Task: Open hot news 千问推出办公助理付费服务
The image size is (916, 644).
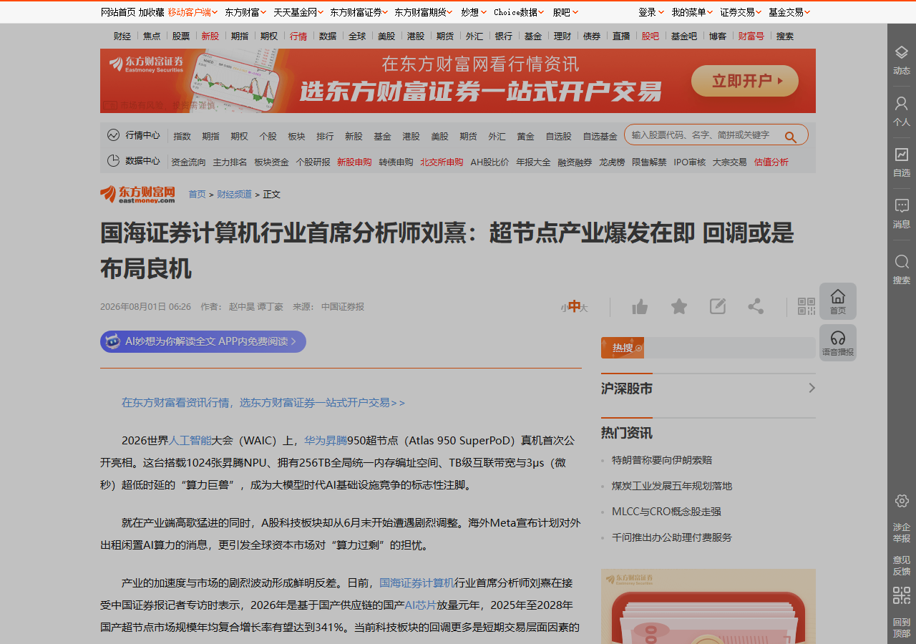Action: pos(672,537)
